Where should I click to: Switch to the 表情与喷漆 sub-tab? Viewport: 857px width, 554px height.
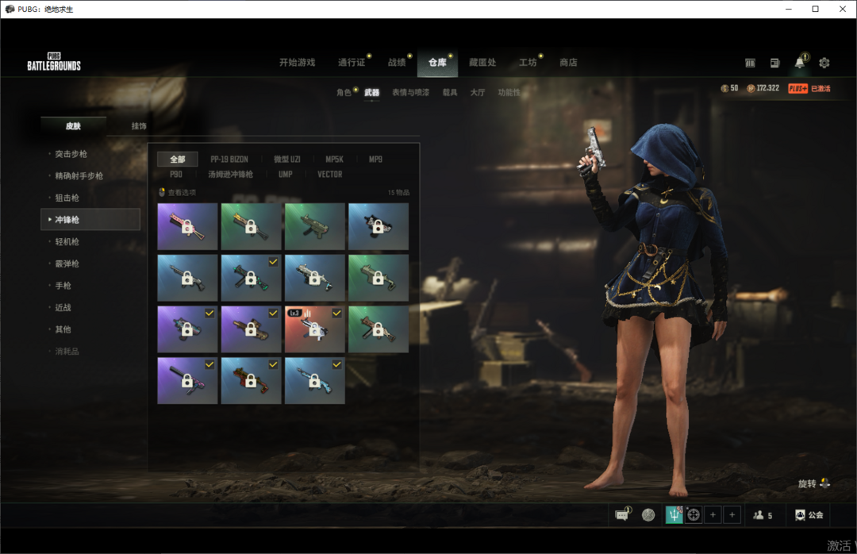[x=410, y=92]
